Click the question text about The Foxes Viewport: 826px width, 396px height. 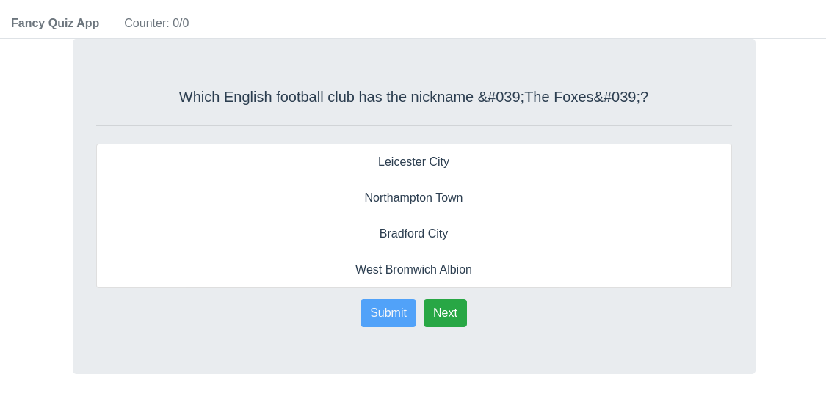[x=413, y=97]
